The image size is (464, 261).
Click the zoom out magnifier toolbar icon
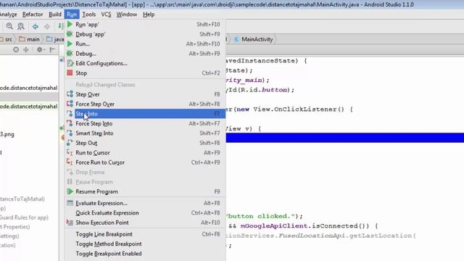pos(21,26)
